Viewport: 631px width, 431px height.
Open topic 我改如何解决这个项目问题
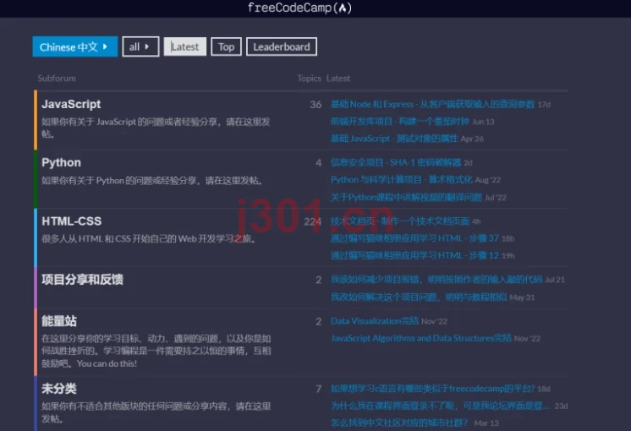(x=419, y=297)
